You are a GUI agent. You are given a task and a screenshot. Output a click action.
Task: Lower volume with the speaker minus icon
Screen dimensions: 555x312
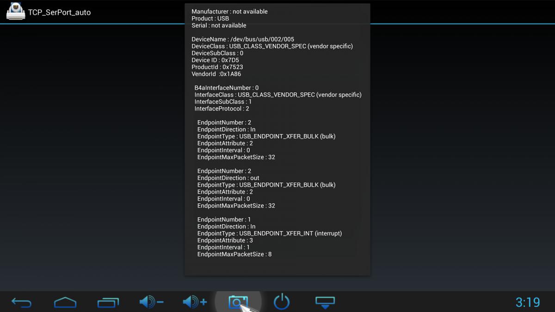click(x=151, y=302)
